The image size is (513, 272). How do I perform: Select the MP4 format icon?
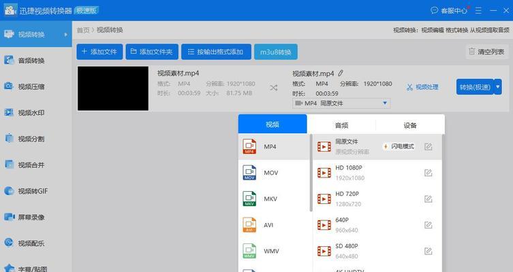tap(249, 147)
